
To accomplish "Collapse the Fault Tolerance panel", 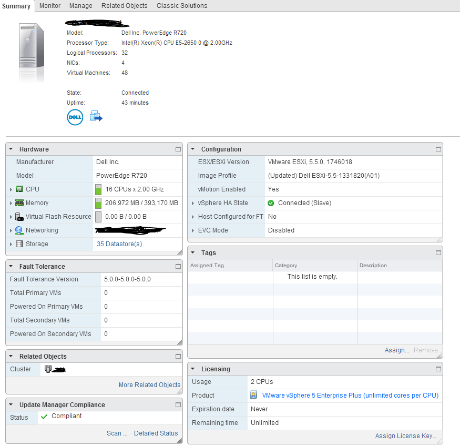I will point(11,267).
